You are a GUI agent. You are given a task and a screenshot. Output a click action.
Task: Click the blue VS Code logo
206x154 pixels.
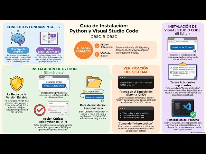click(x=187, y=107)
